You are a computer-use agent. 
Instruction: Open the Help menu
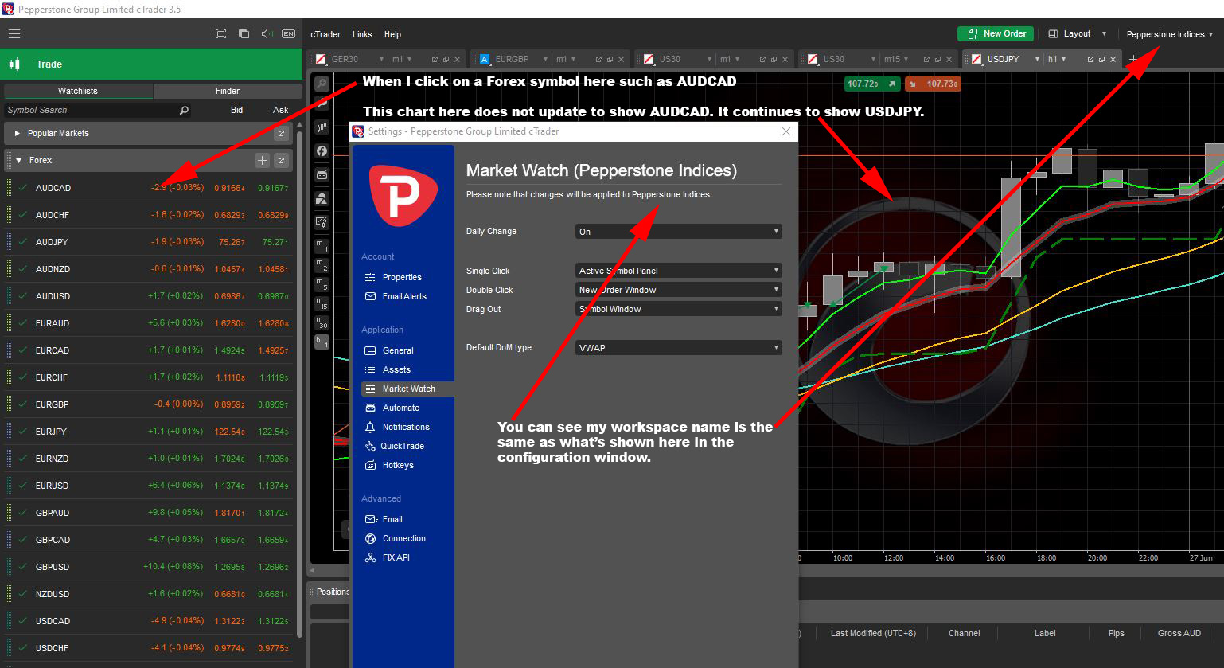[392, 34]
